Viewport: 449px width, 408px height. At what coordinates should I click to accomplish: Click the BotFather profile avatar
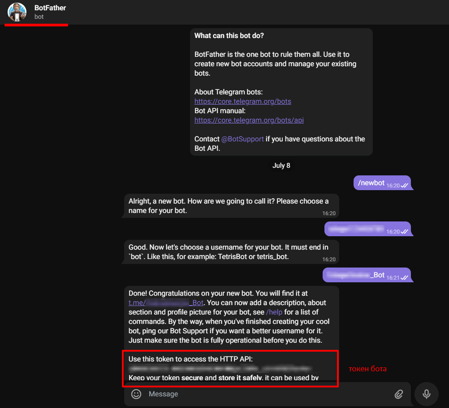pos(17,12)
